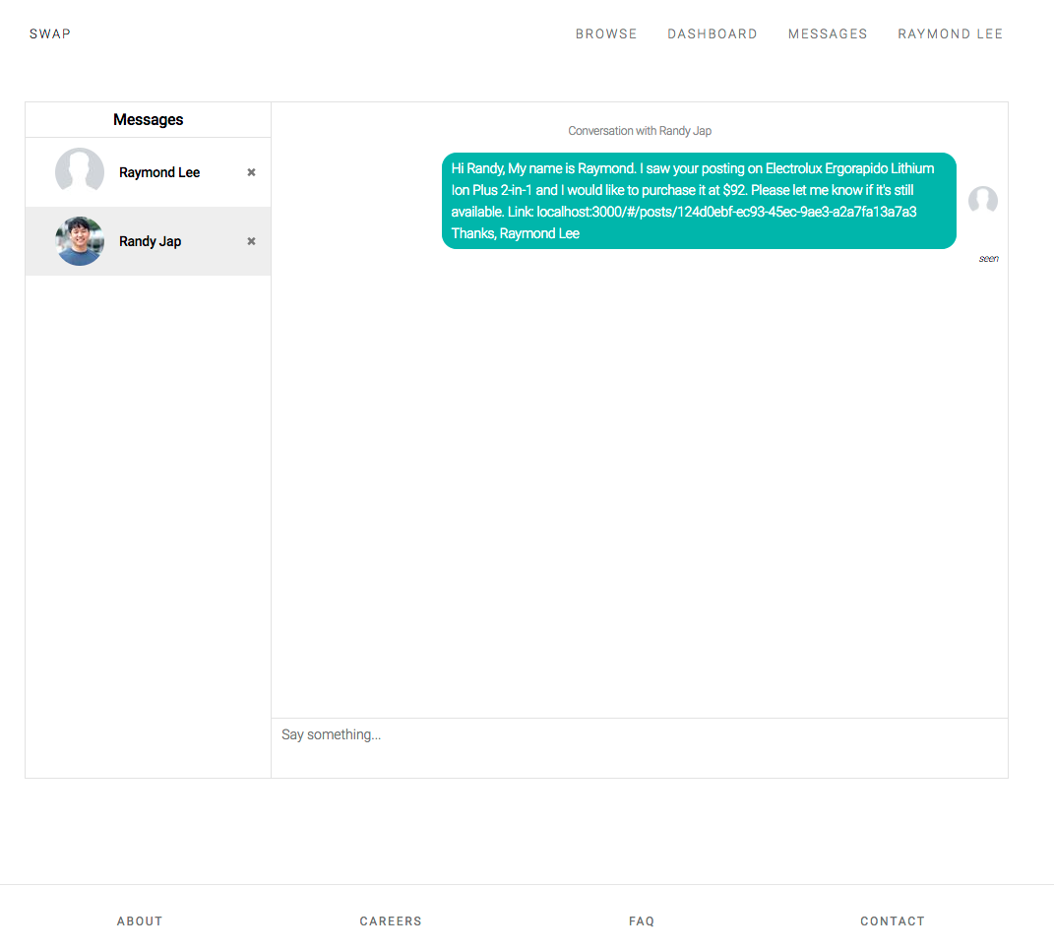
Task: Click the SWAP logo
Action: coord(49,33)
